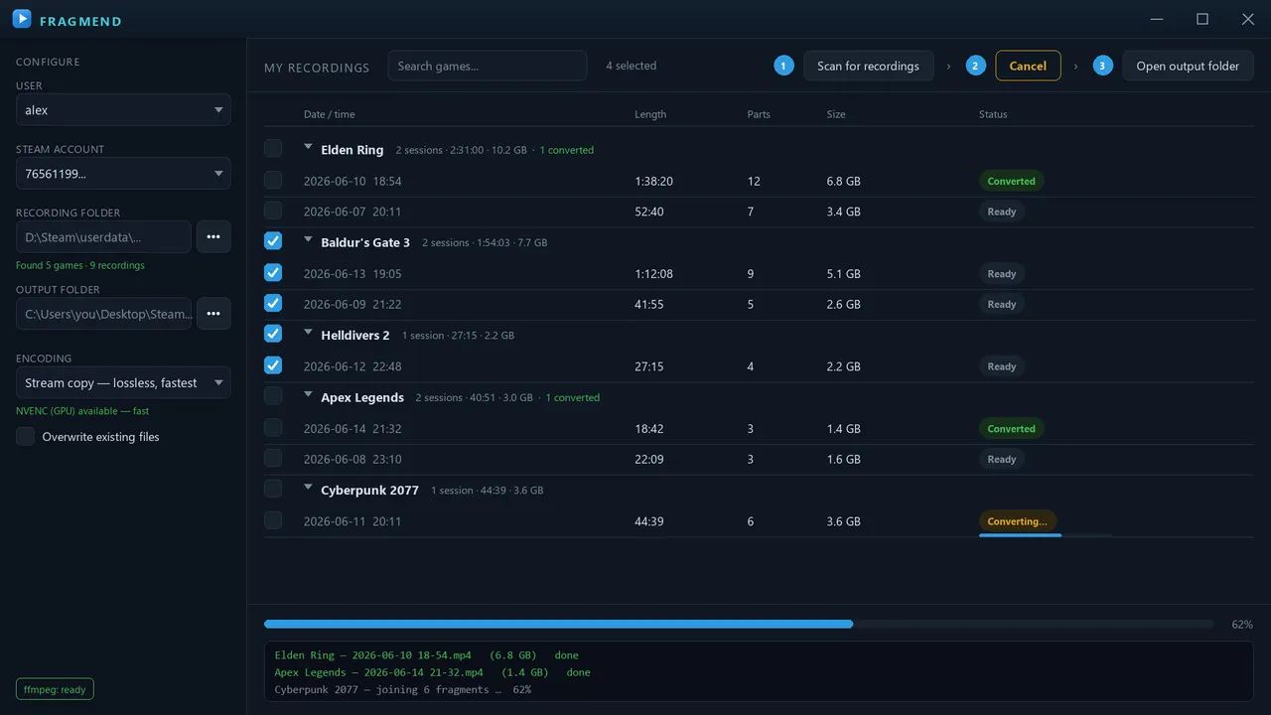Click the Ready badge for 2026-06-08 recording

[1001, 459]
